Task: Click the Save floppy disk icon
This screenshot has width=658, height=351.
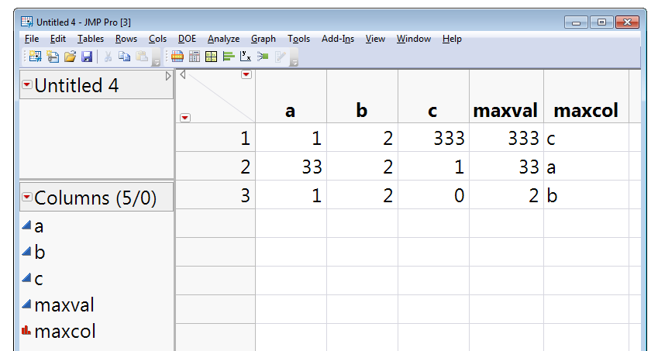Action: coord(86,56)
